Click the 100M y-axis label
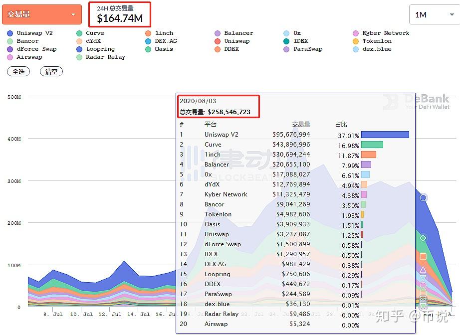Screen dimensions: 460x335 pos(14,266)
